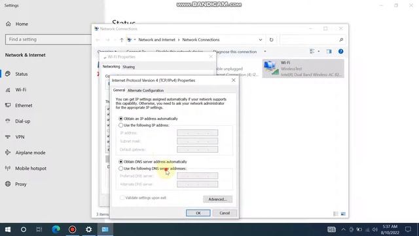Click the search magnifier in Network Connections

(x=341, y=39)
